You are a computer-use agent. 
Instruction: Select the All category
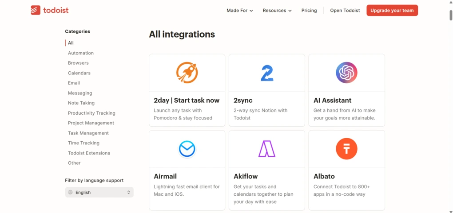point(71,43)
